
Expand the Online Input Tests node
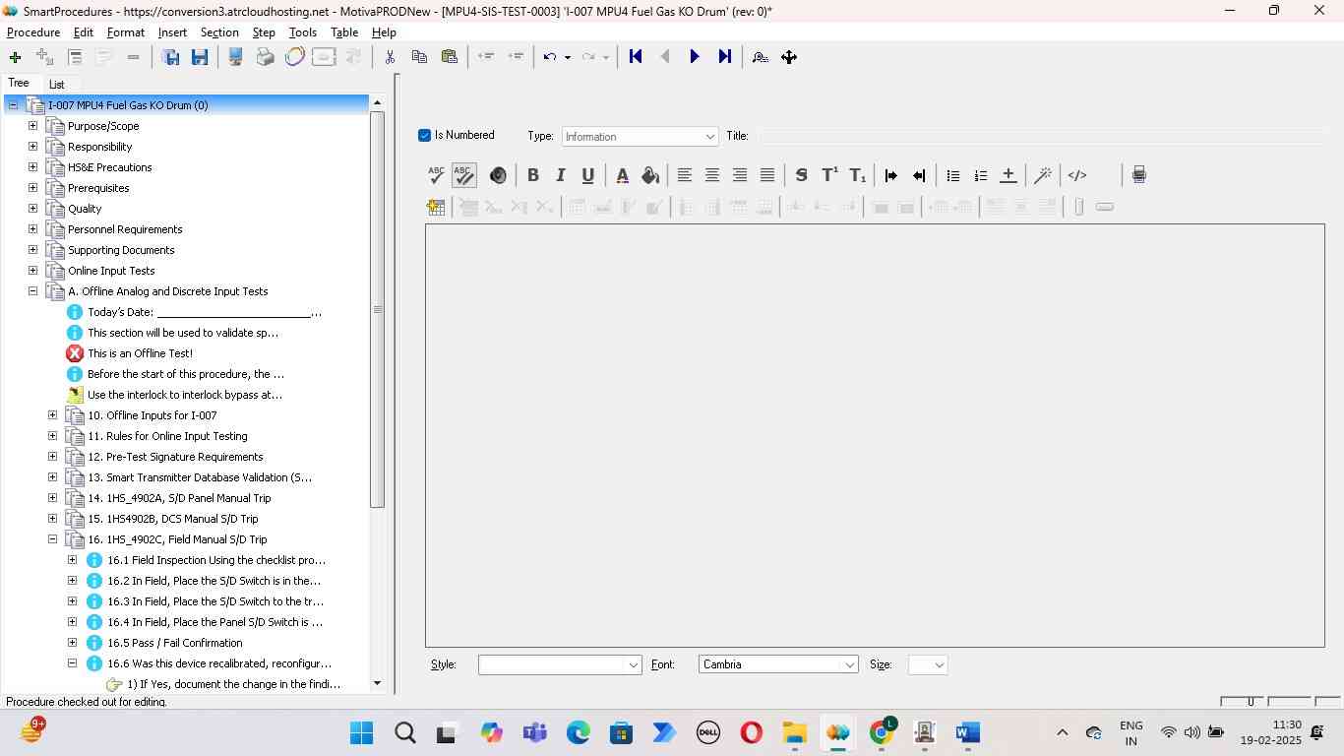32,271
